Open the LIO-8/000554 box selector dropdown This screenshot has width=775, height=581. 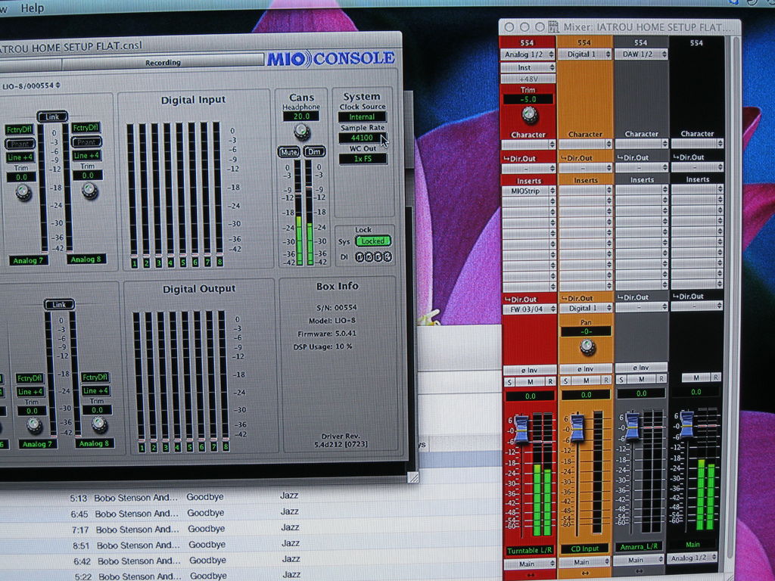(30, 85)
